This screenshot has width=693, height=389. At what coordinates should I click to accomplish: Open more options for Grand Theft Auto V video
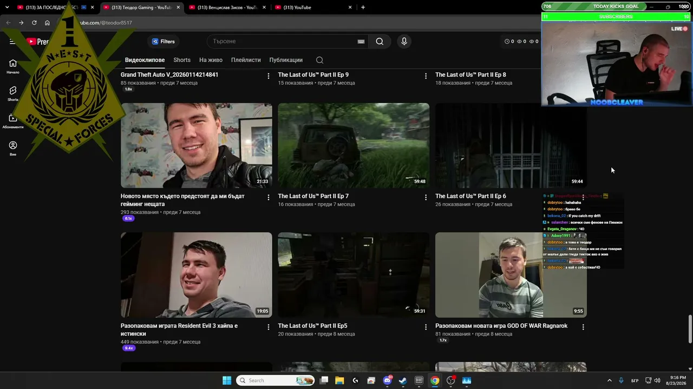coord(269,76)
